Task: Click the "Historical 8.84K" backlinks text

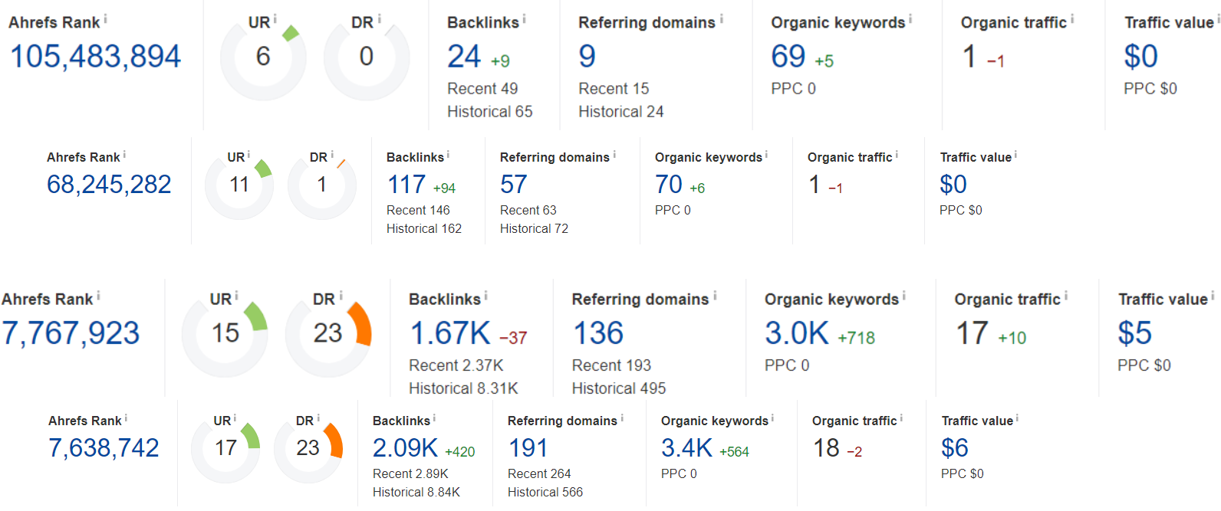Action: (416, 493)
